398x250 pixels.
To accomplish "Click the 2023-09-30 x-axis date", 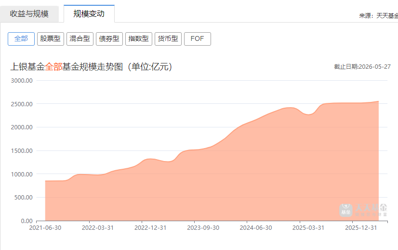I will click(203, 228).
